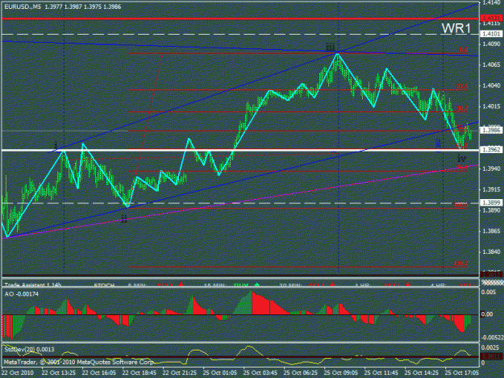Click the 1.3840 price axis value
This screenshot has width=504, height=378.
tap(491, 251)
